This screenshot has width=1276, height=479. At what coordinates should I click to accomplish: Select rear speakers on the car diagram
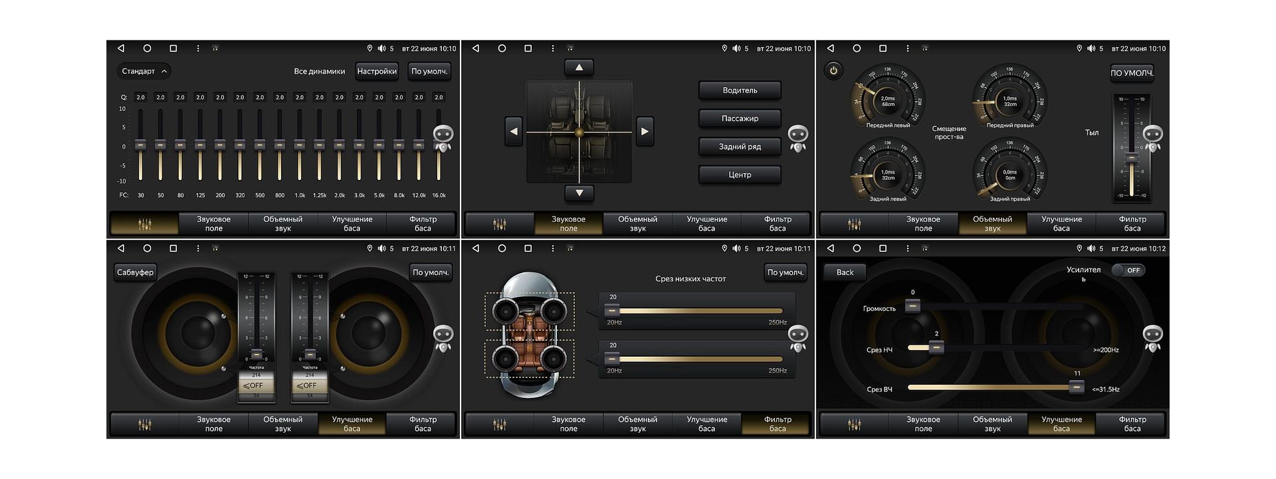coord(529,359)
